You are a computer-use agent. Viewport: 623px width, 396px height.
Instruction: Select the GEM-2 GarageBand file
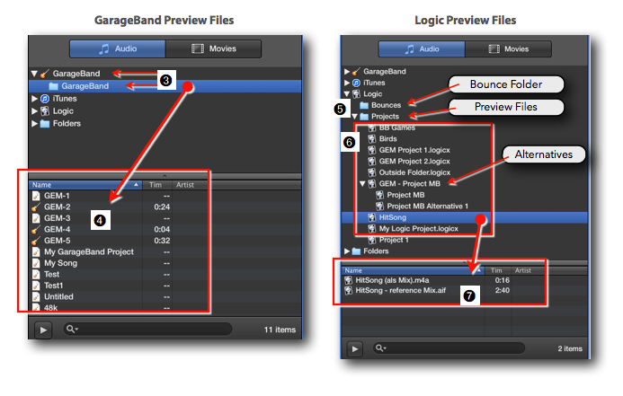(57, 207)
